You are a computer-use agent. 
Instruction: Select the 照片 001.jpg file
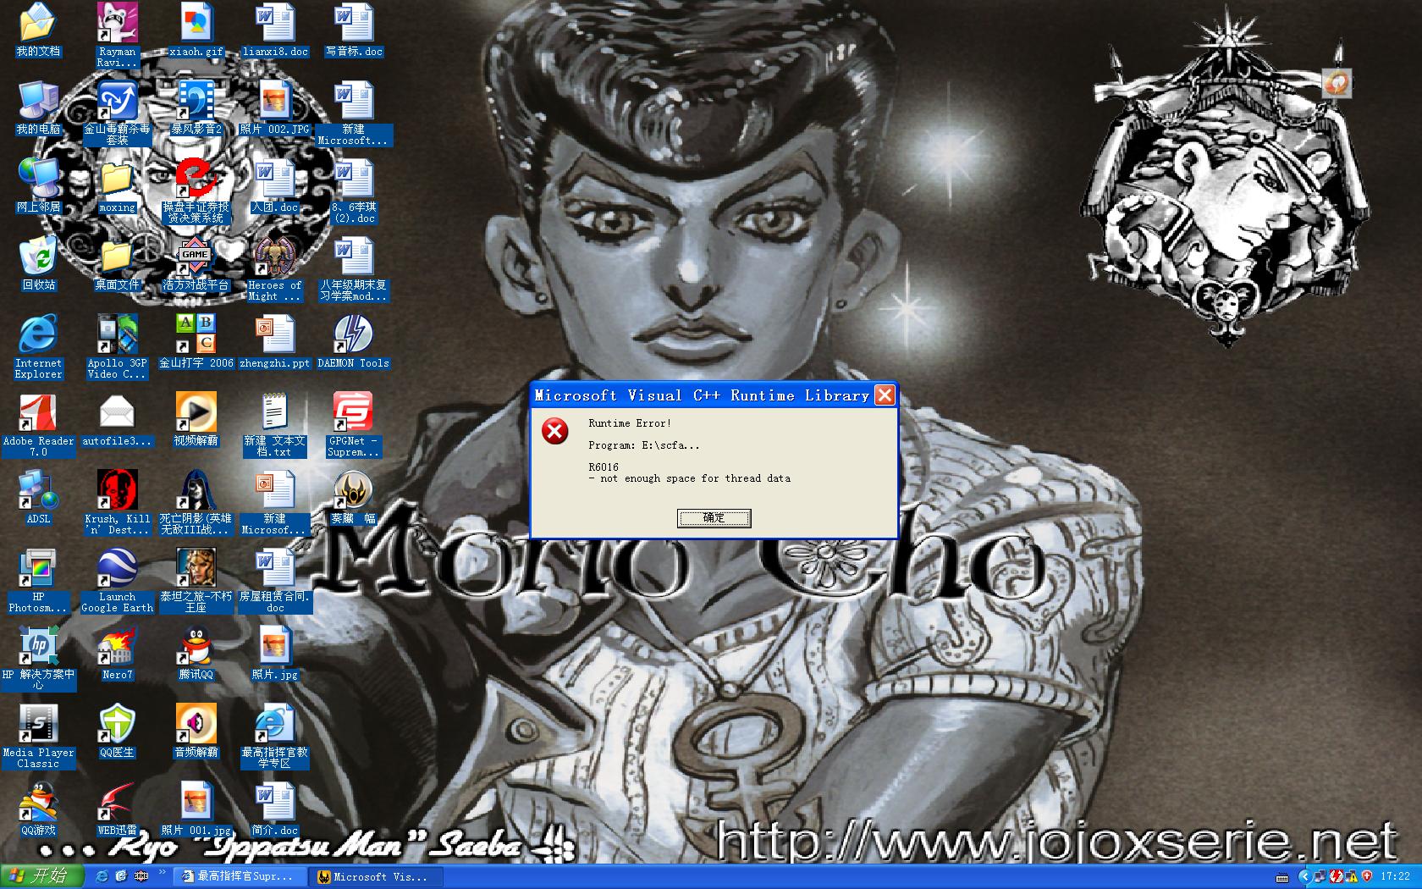coord(196,809)
